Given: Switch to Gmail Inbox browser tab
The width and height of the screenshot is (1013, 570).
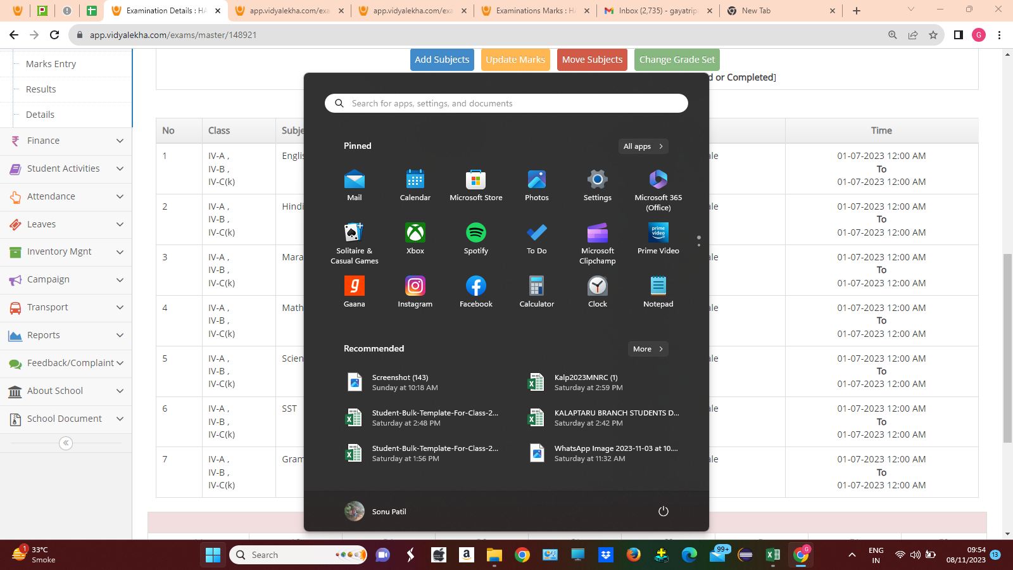Looking at the screenshot, I should (658, 11).
